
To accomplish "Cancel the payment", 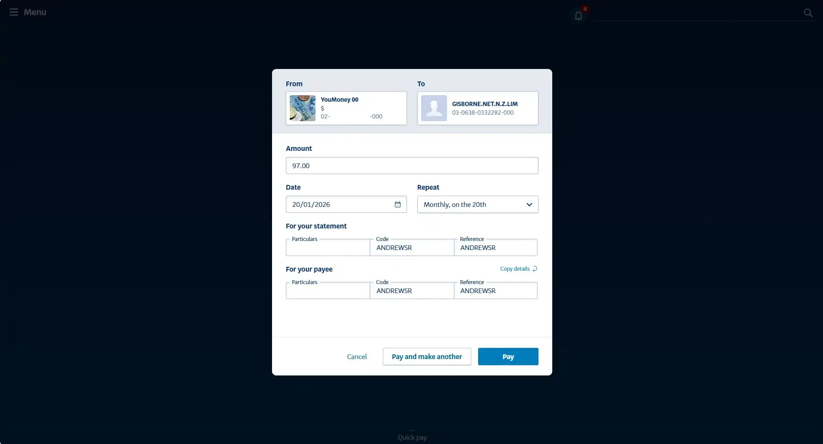I will [x=357, y=356].
